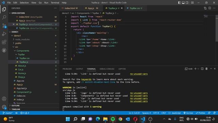Open Spotify from the taskbar
Screen dimensions: 218x123
click(113, 119)
